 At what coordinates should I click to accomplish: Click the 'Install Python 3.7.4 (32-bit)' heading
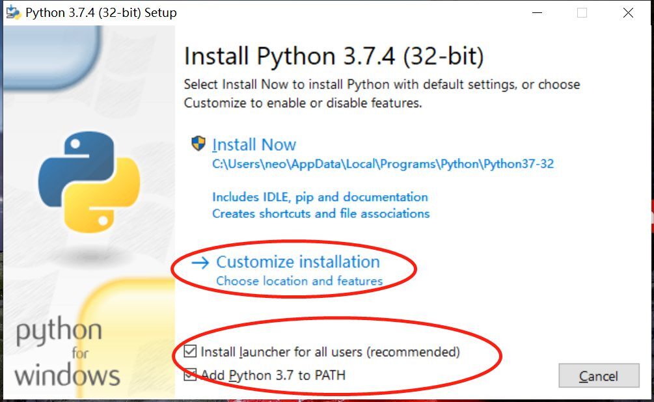coord(334,57)
